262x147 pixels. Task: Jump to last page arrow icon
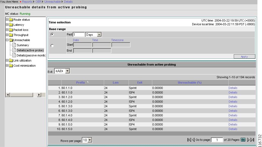[x=252, y=140]
